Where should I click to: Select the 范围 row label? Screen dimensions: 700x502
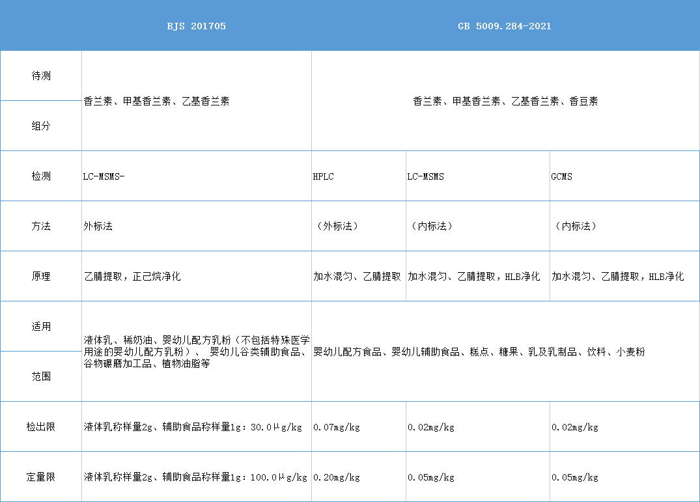click(x=40, y=376)
